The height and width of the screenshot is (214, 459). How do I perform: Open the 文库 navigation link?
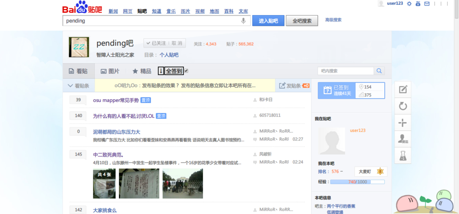tap(243, 11)
